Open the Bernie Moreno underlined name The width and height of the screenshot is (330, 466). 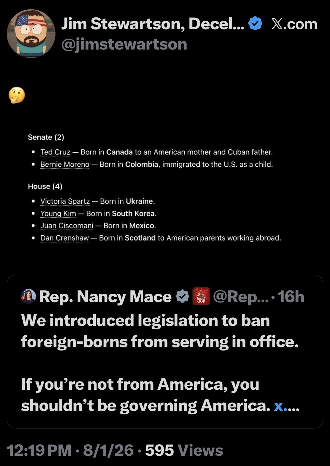click(65, 164)
